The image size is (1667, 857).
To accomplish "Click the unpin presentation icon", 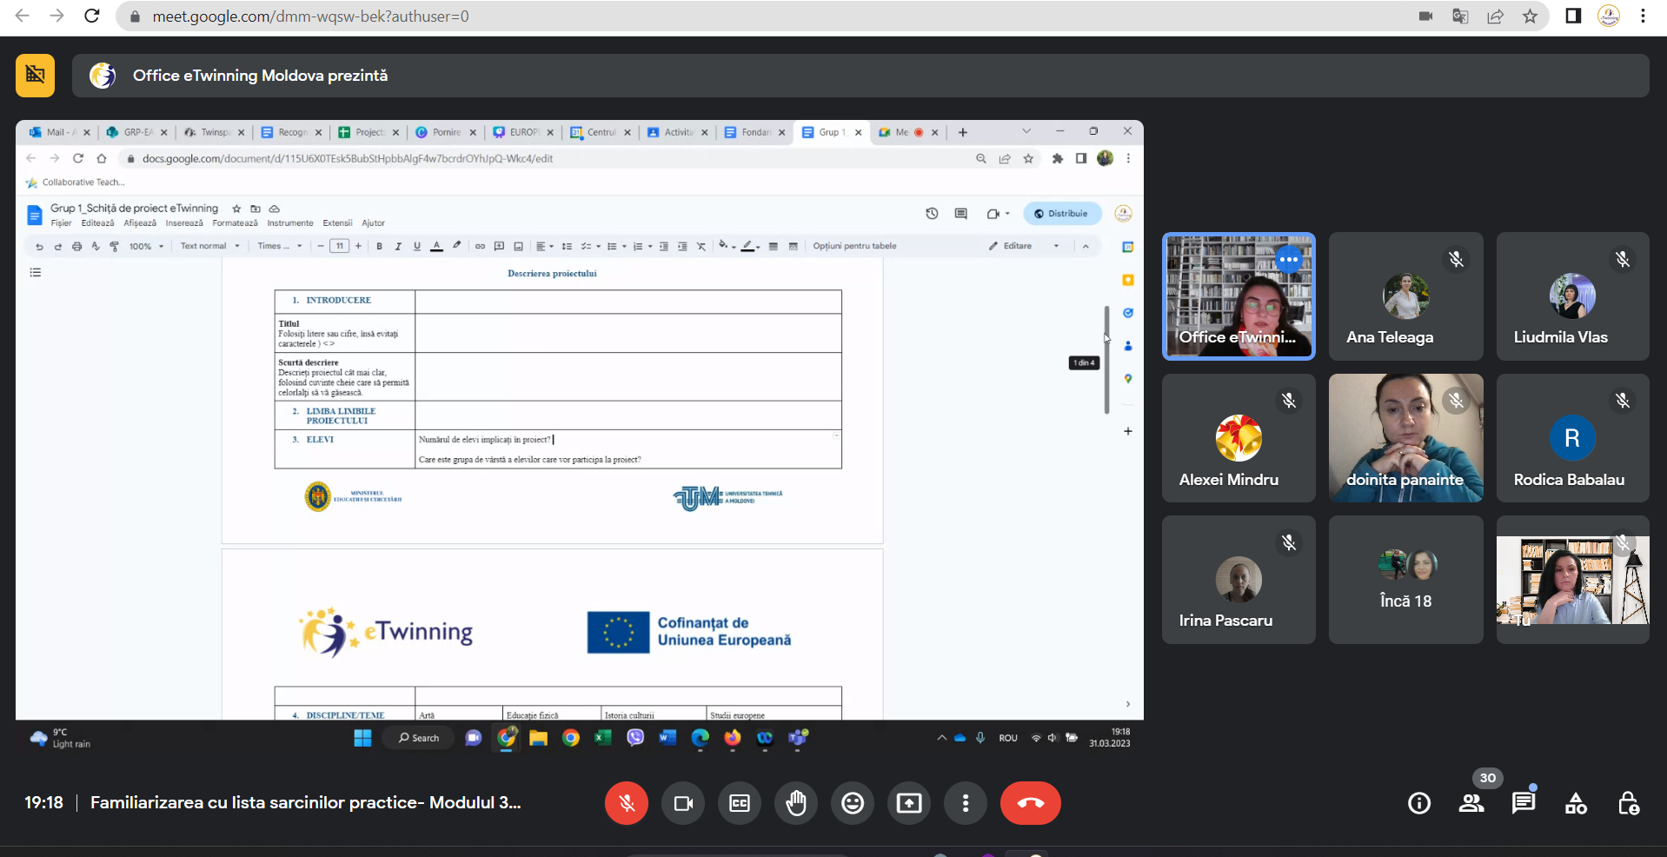I will point(35,76).
